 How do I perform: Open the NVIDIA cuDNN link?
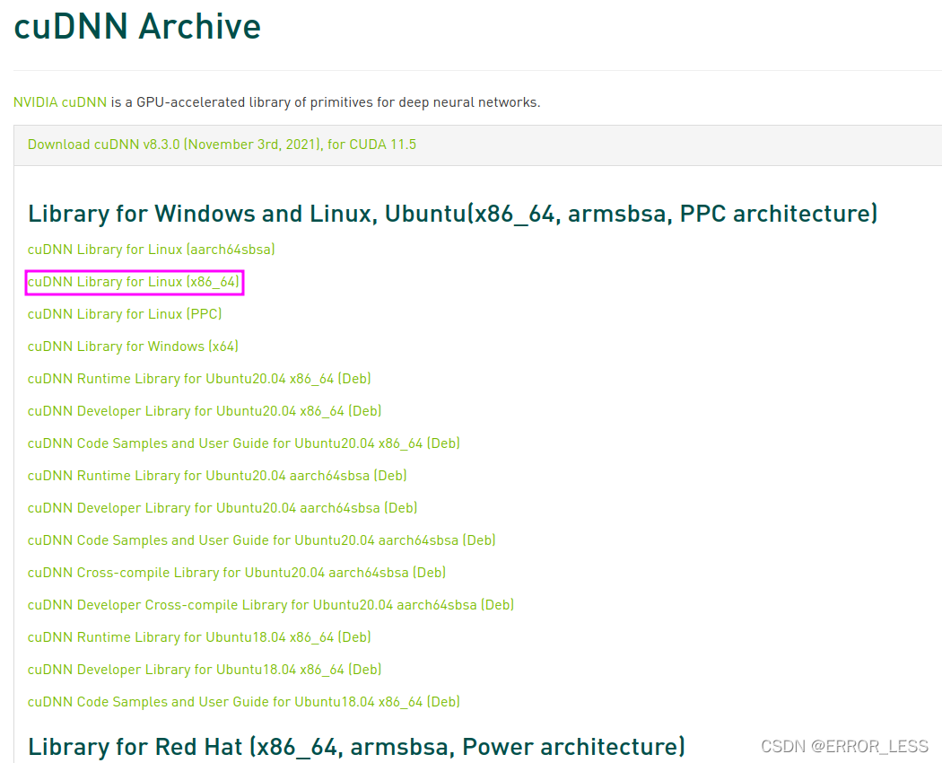(x=60, y=102)
